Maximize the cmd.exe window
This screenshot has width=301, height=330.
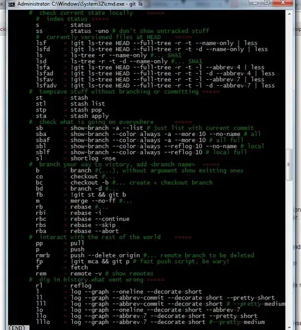266,3
